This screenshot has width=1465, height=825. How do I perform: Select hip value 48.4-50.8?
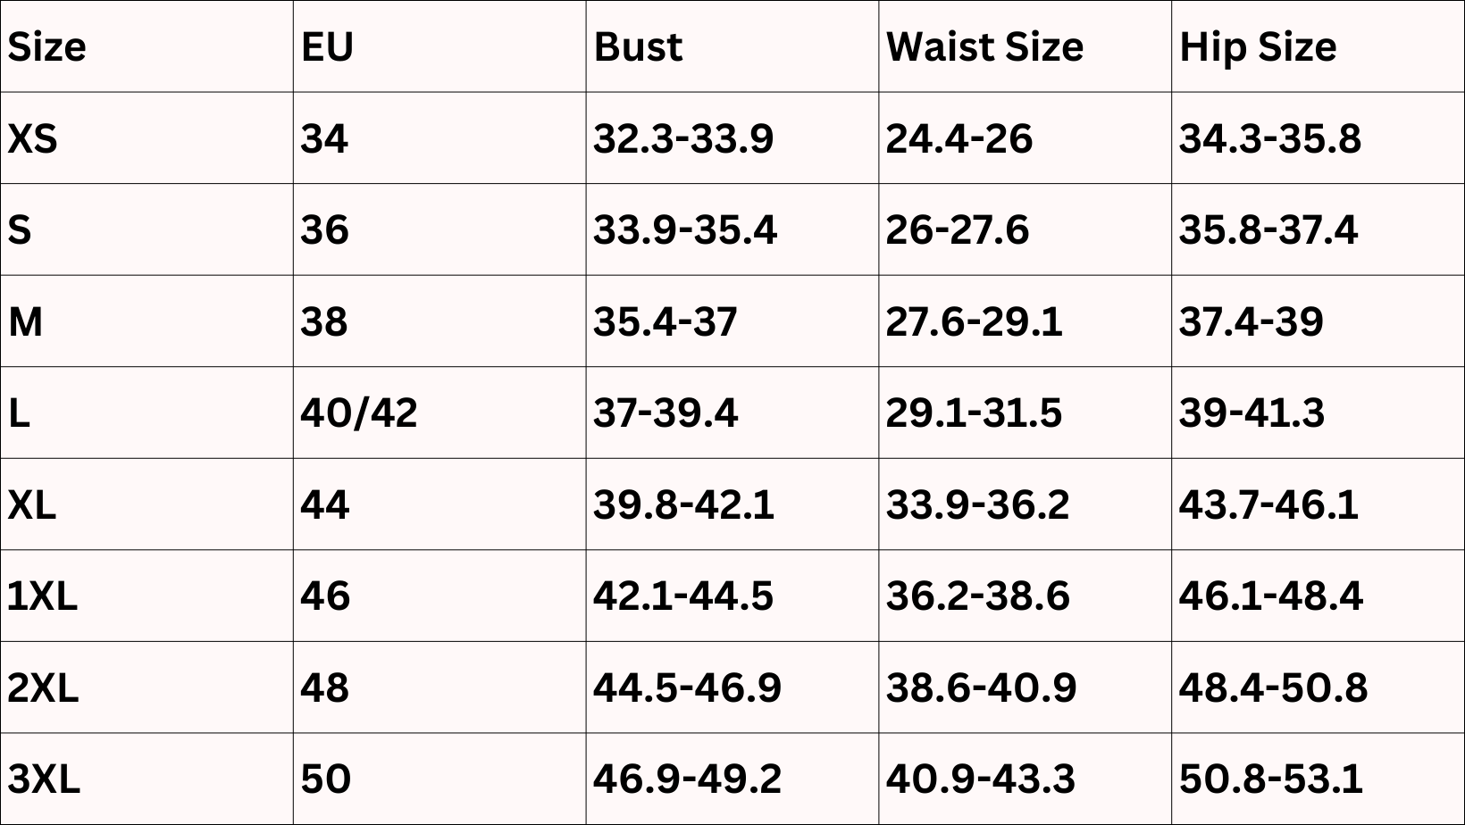point(1273,687)
